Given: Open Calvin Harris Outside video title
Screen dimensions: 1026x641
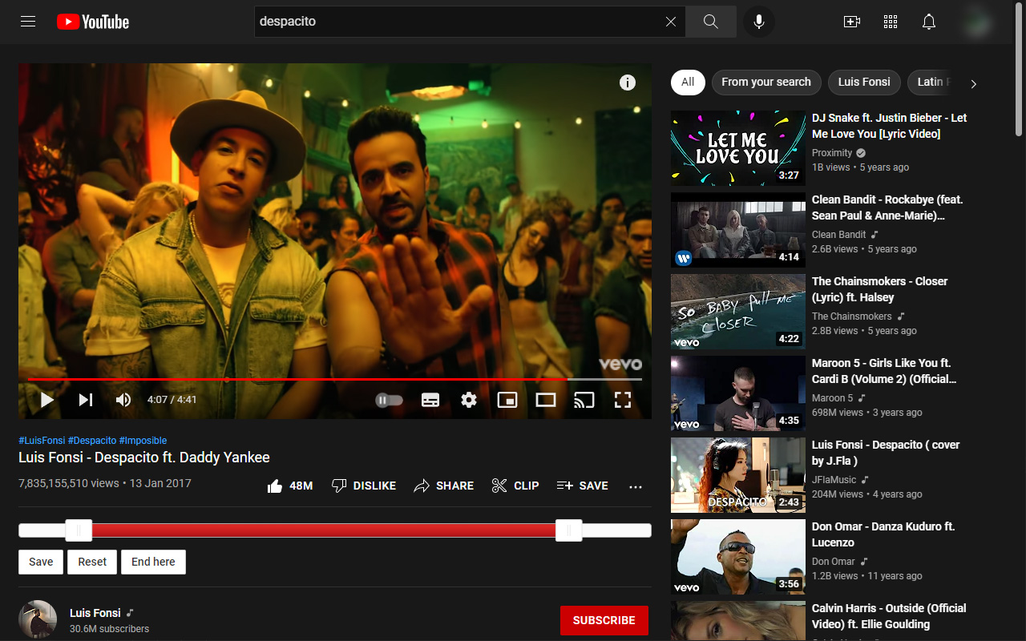Looking at the screenshot, I should coord(889,616).
